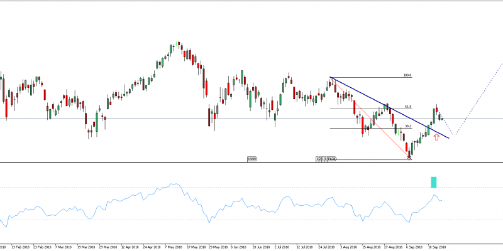Click the tall green candle after trendline breakout
Image resolution: width=503 pixels, height=251 pixels.
coord(433,114)
